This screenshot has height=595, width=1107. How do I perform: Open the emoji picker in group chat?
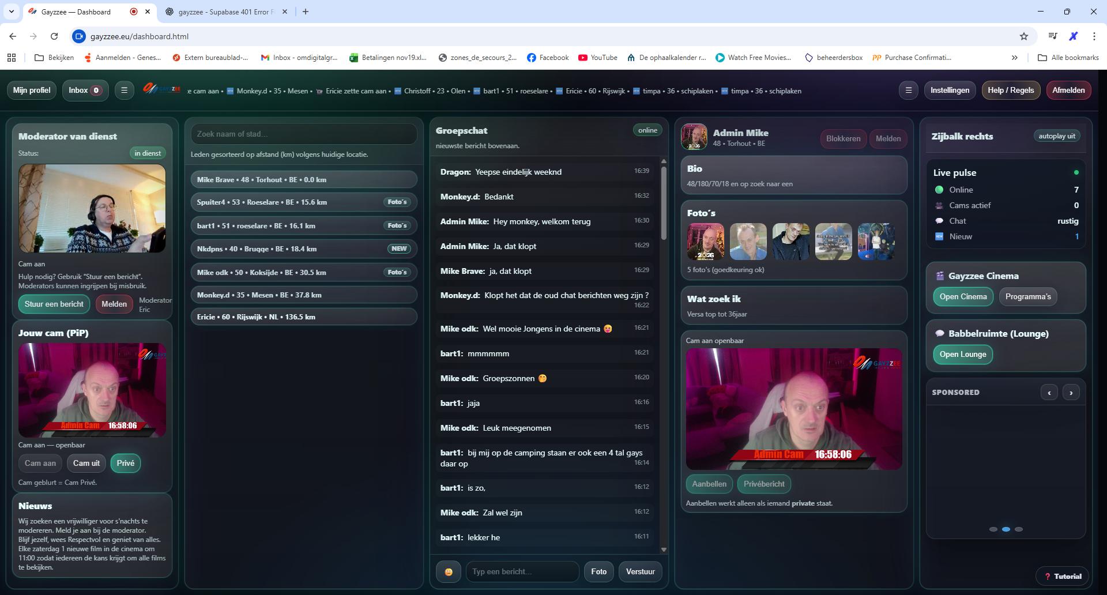(449, 572)
